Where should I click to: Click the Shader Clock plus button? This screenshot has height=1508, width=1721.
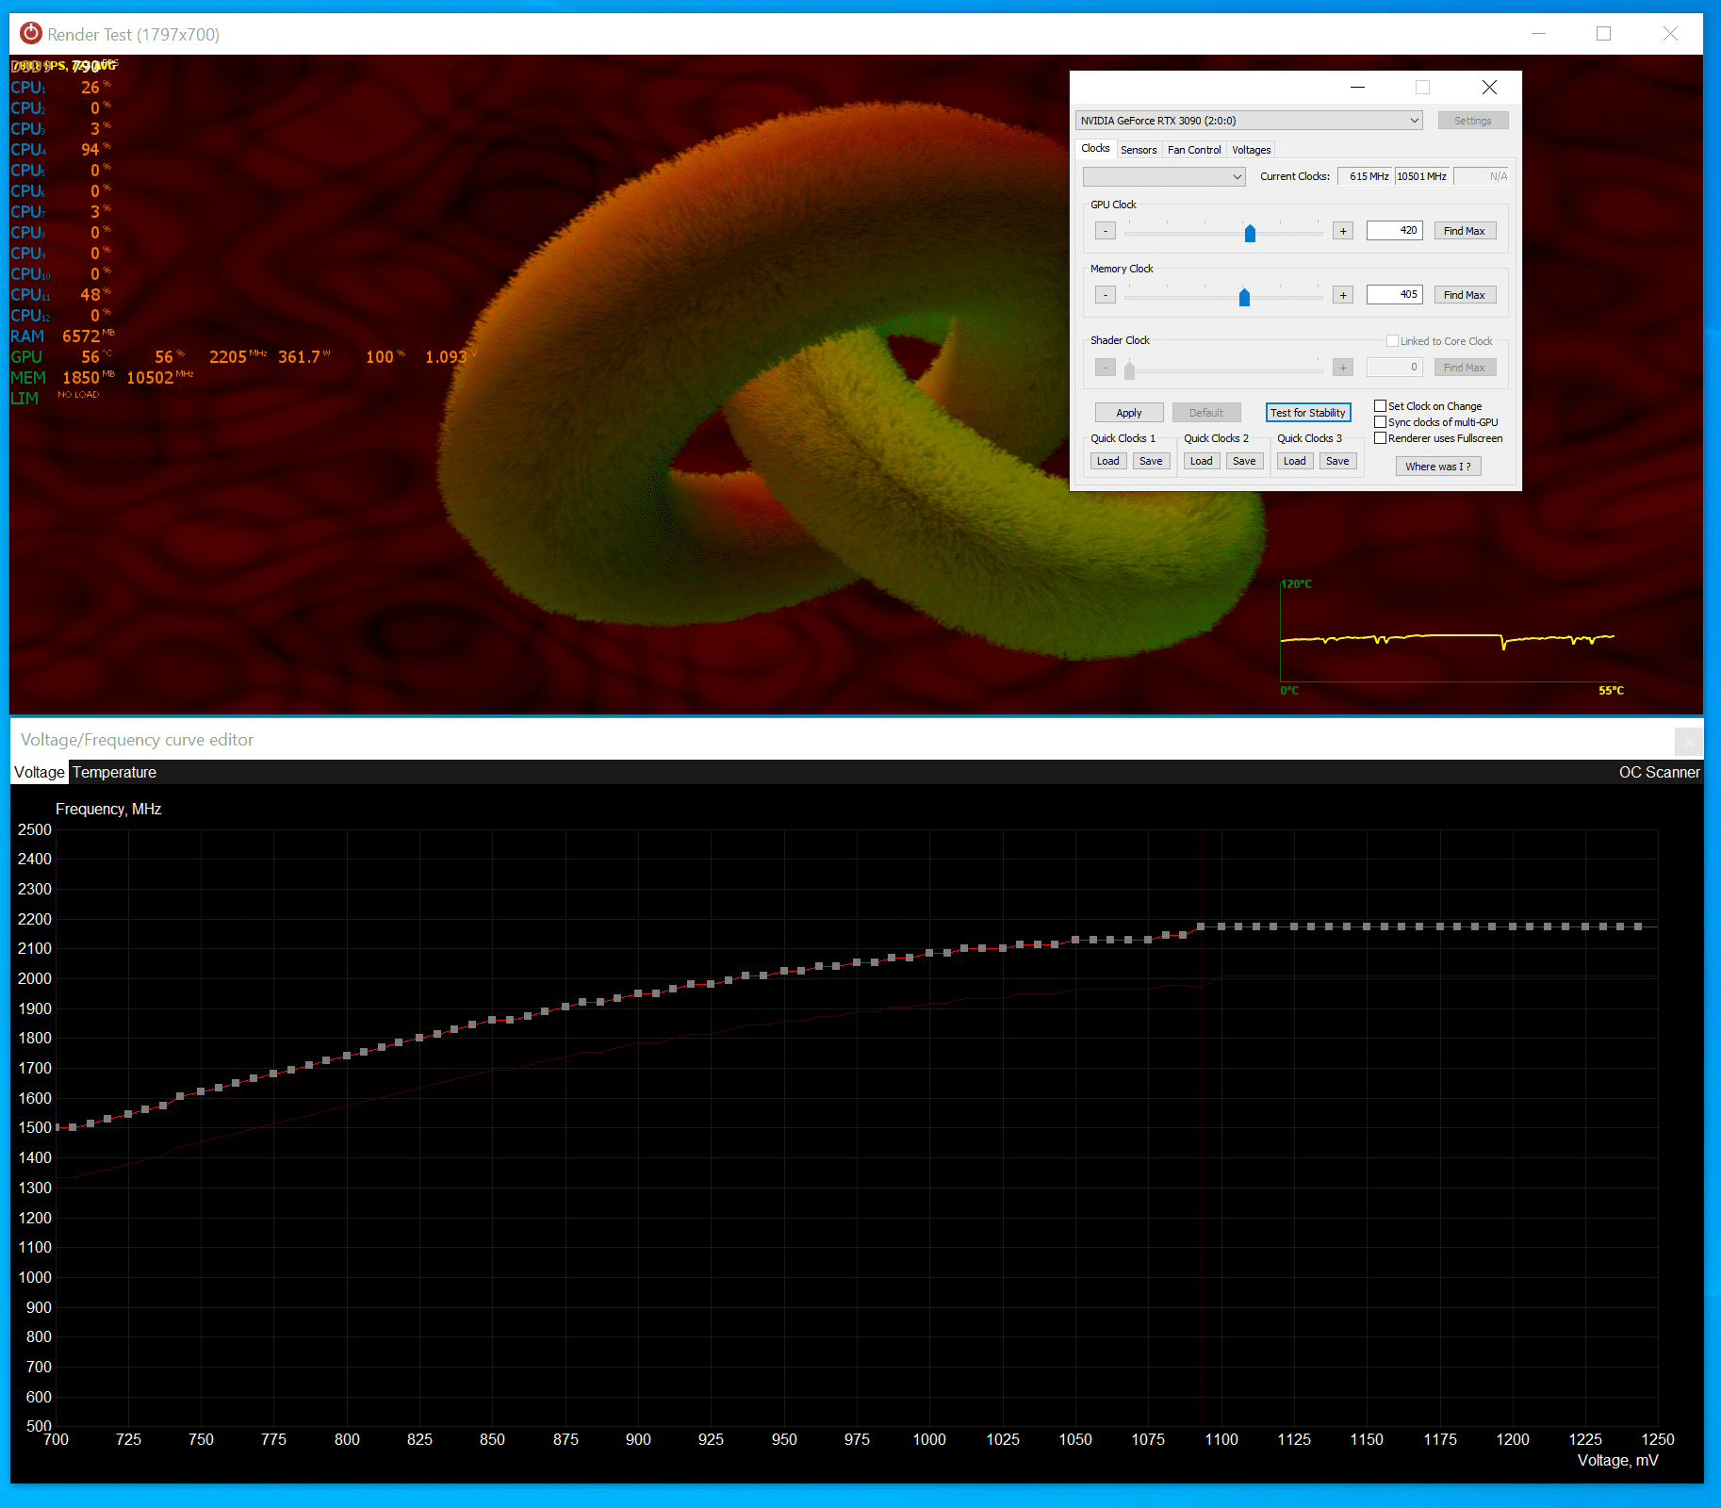[1343, 368]
